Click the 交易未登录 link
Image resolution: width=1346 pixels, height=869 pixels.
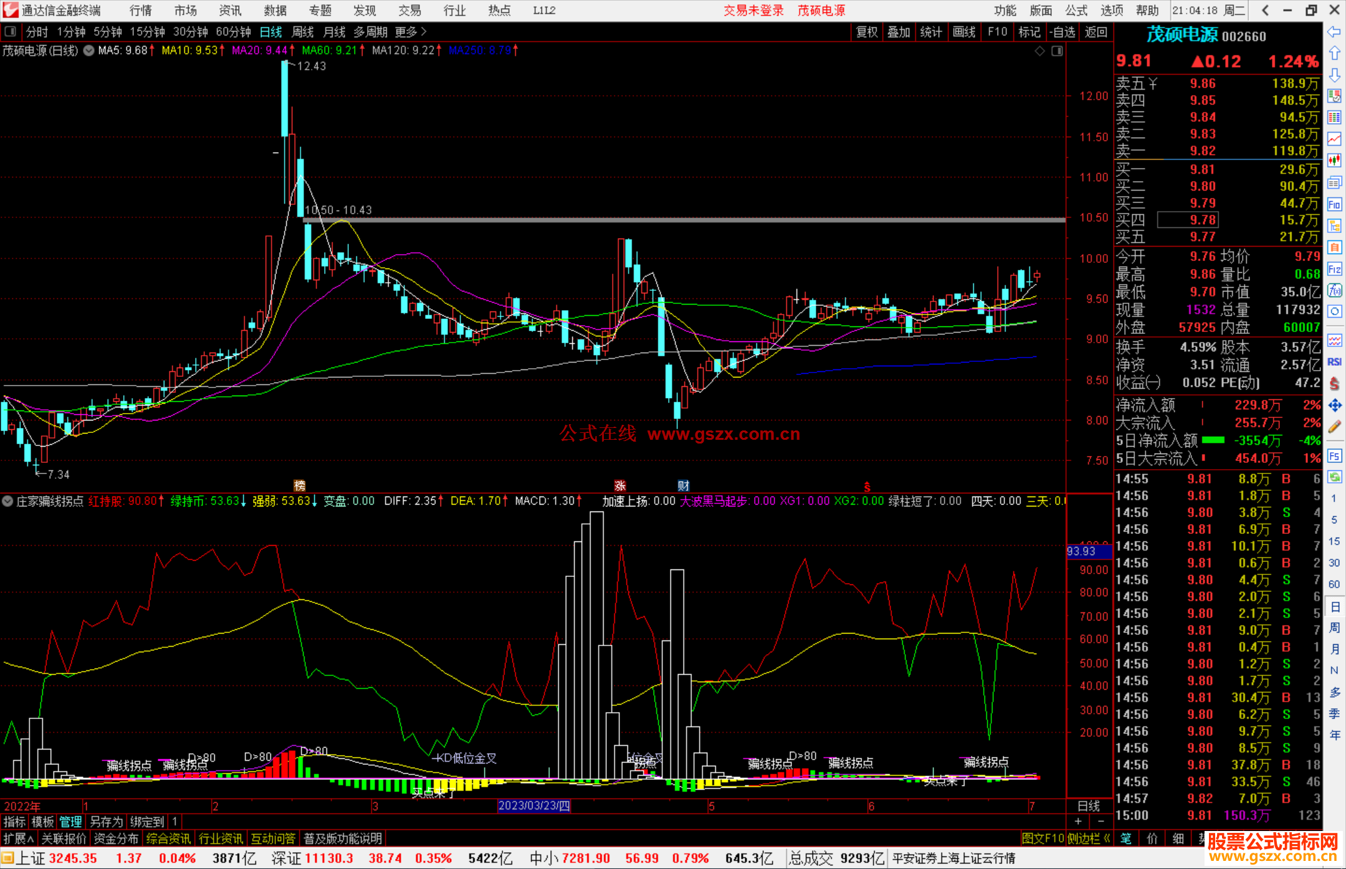753,10
